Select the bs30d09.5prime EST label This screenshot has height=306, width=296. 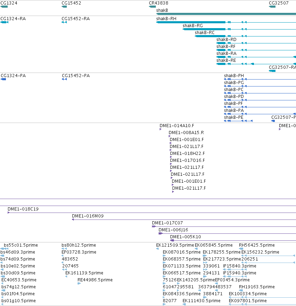point(18,273)
